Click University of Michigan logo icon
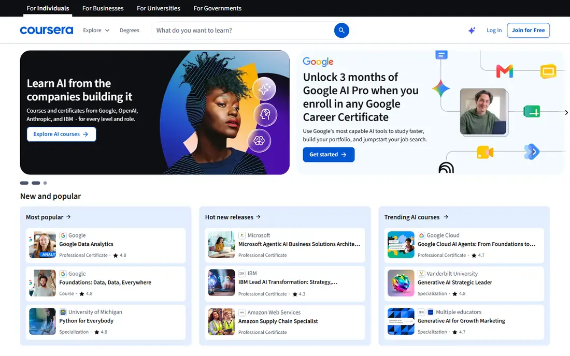 point(63,312)
